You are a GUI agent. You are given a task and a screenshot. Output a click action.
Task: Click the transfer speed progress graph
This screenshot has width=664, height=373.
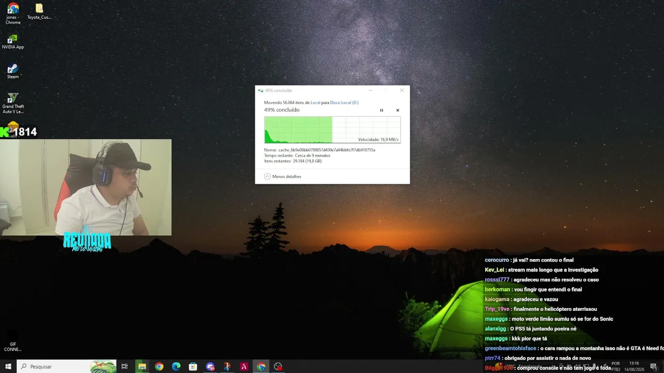click(x=332, y=130)
